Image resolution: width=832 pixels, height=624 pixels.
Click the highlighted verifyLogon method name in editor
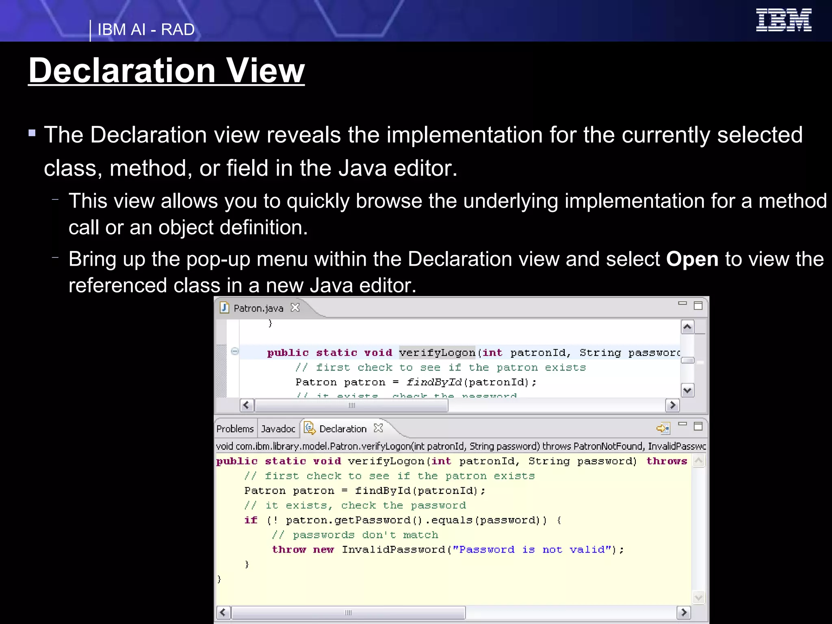[x=437, y=353]
